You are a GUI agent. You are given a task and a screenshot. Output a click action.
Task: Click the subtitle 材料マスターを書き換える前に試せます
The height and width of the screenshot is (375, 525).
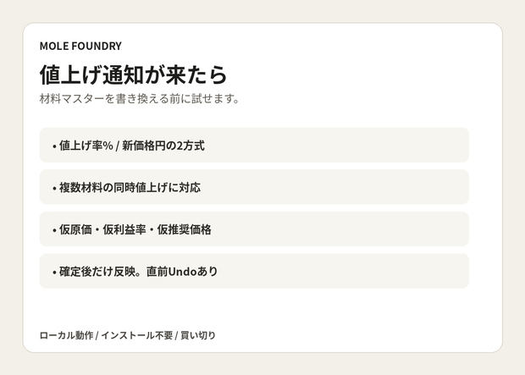pyautogui.click(x=139, y=99)
